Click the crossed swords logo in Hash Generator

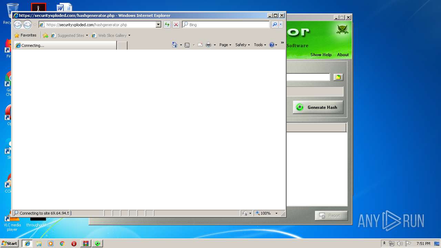coord(342,30)
